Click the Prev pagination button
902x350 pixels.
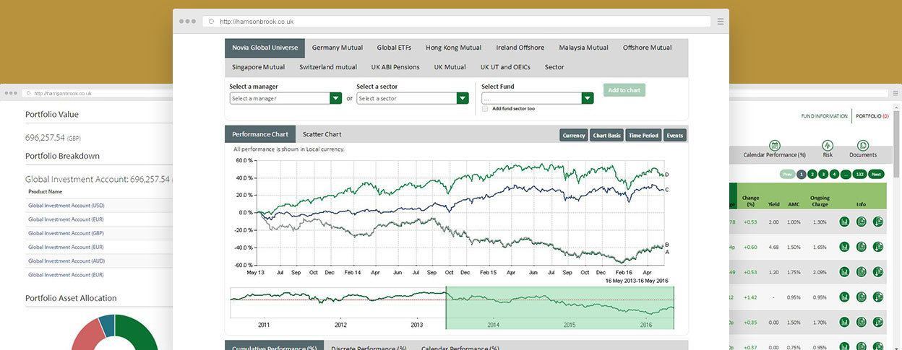coord(788,174)
